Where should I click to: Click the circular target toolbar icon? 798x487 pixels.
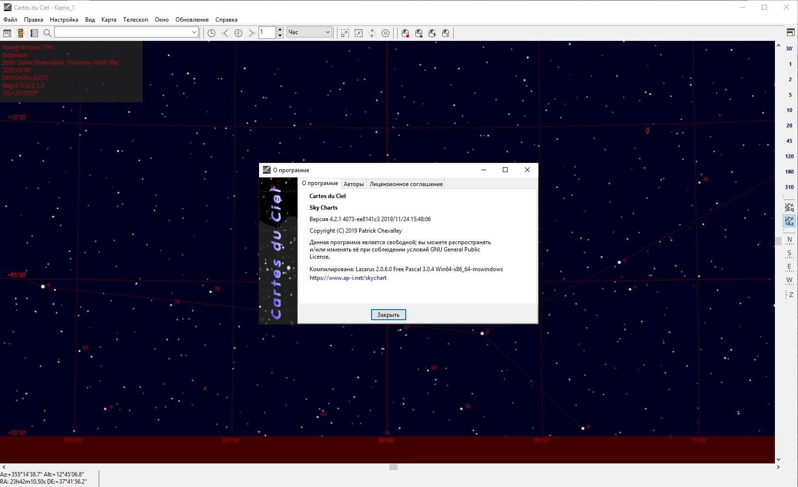(386, 33)
